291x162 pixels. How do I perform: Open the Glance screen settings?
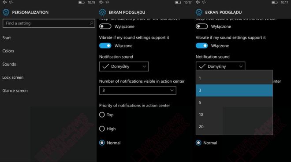coord(15,91)
